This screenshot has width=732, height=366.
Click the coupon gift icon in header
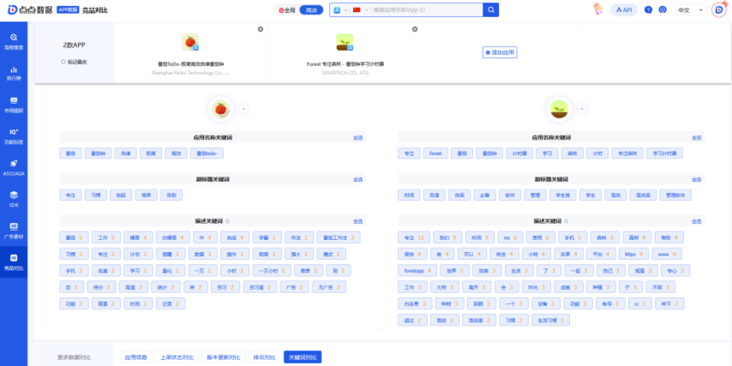click(x=598, y=9)
